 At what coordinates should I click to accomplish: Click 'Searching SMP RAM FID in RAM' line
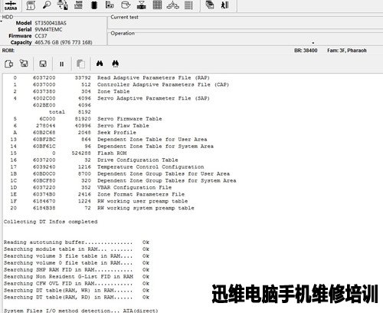pyautogui.click(x=77, y=270)
